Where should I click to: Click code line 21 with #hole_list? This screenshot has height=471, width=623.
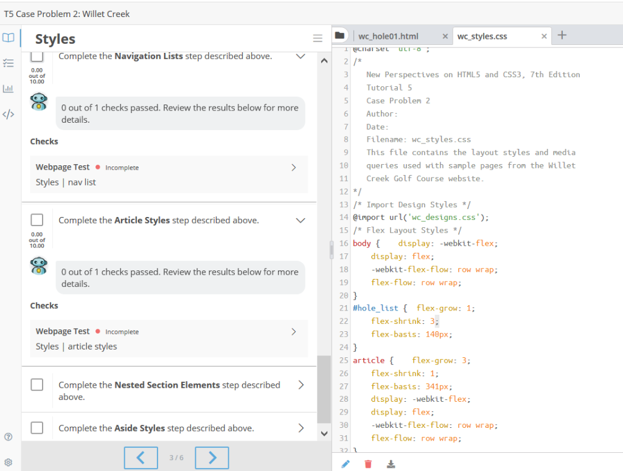click(414, 308)
